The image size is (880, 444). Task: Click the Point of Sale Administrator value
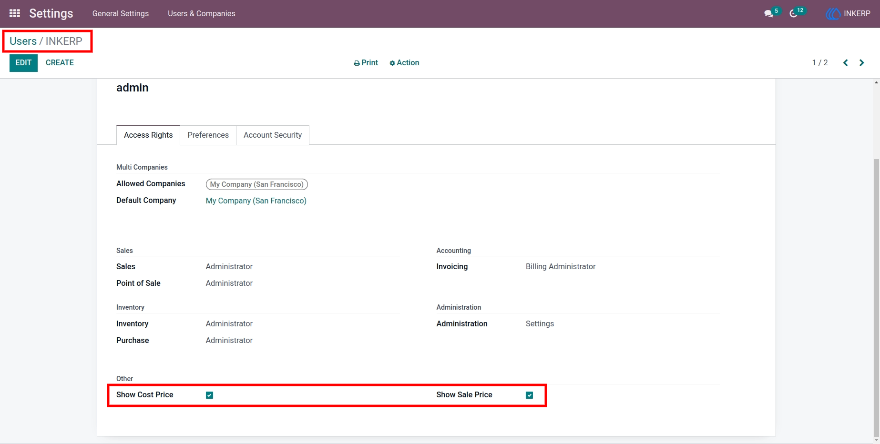click(x=229, y=283)
